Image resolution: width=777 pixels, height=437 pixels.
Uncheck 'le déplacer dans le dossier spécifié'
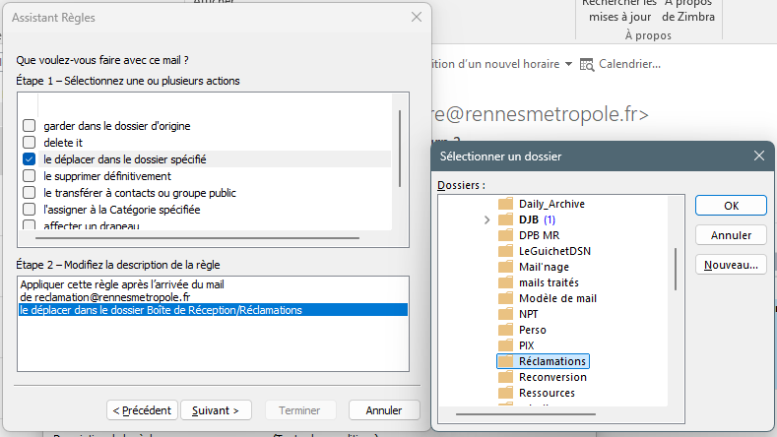pyautogui.click(x=30, y=158)
